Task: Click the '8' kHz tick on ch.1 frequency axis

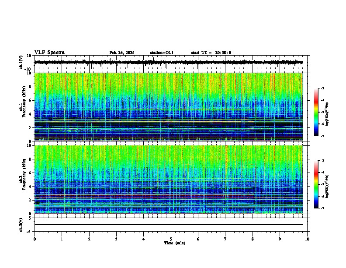Action: coord(30,87)
